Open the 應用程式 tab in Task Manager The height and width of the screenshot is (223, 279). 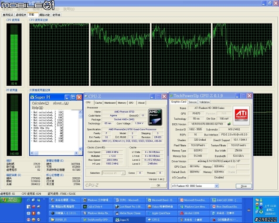pos(8,15)
